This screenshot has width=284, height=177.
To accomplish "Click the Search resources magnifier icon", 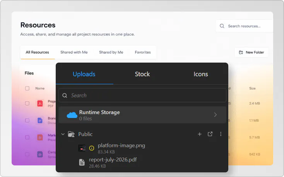I will point(222,26).
